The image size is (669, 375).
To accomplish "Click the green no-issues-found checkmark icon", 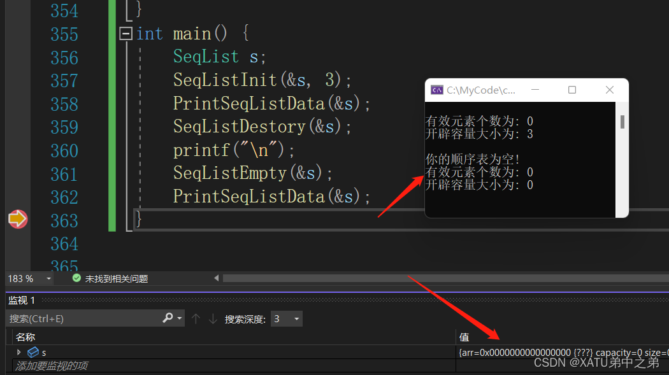I will [77, 278].
